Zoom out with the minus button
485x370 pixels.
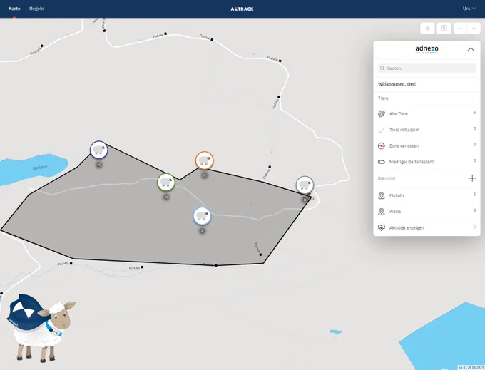(460, 29)
